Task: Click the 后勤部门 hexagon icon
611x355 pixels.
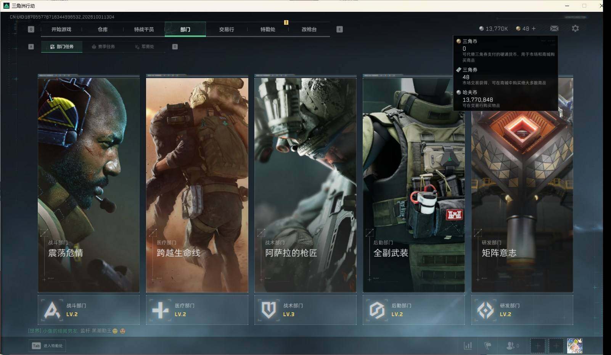Action: 377,310
